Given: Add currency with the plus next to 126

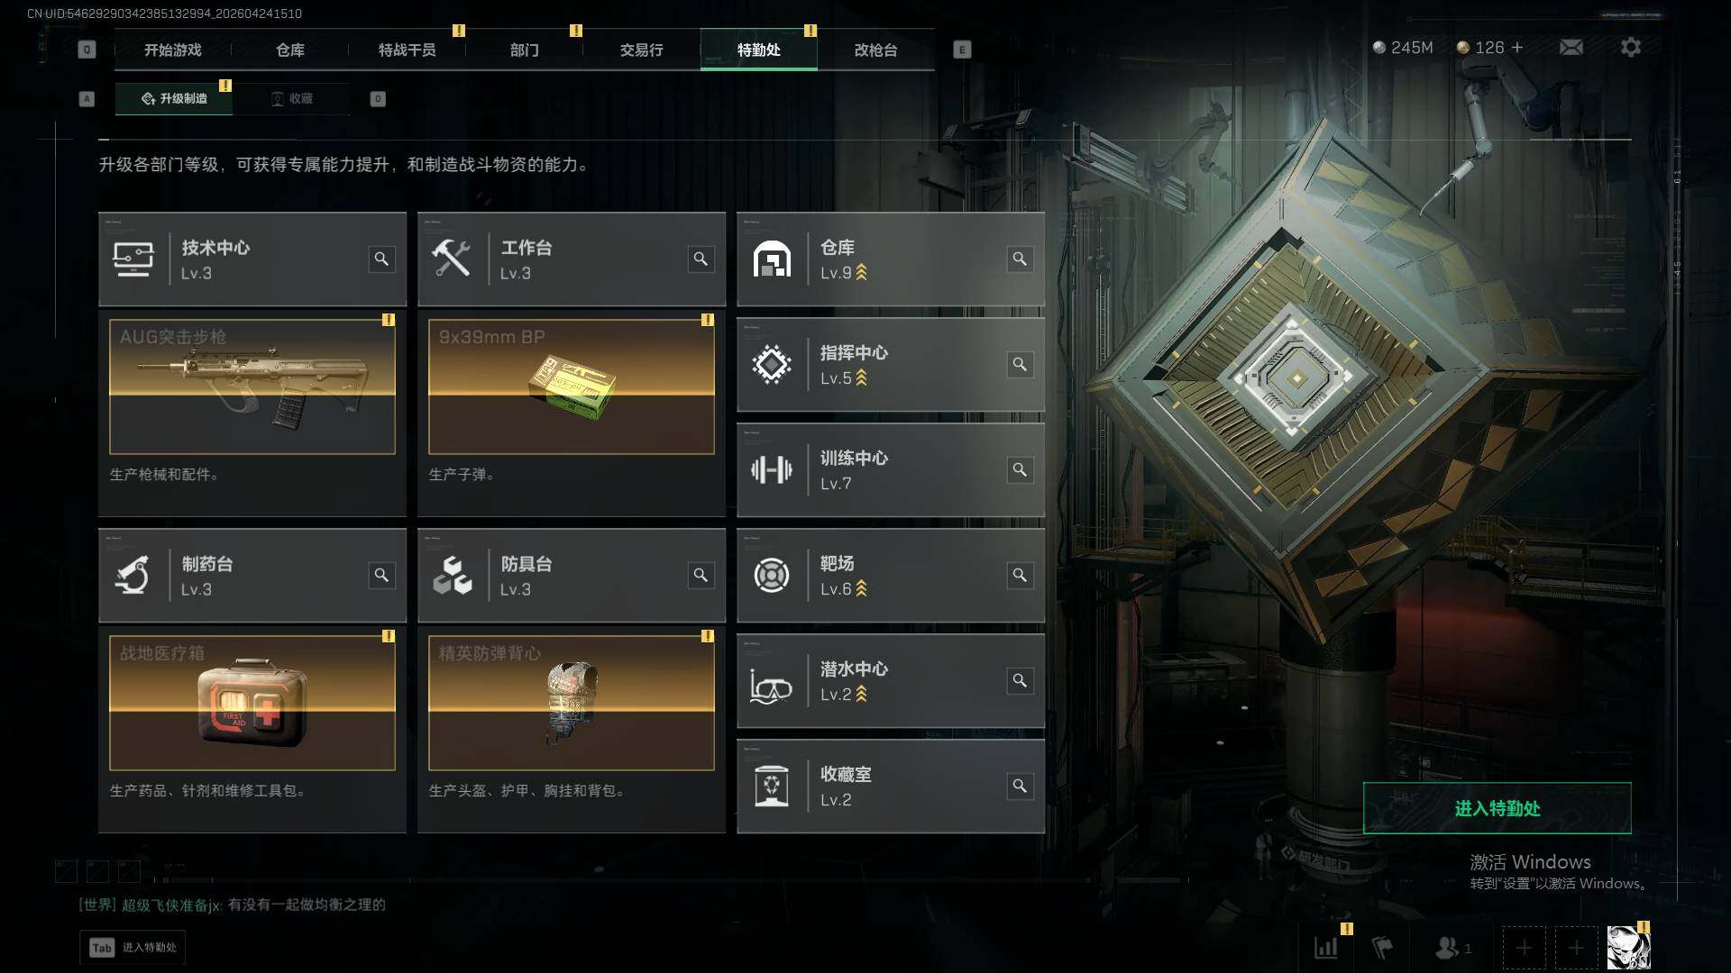Looking at the screenshot, I should pos(1517,47).
